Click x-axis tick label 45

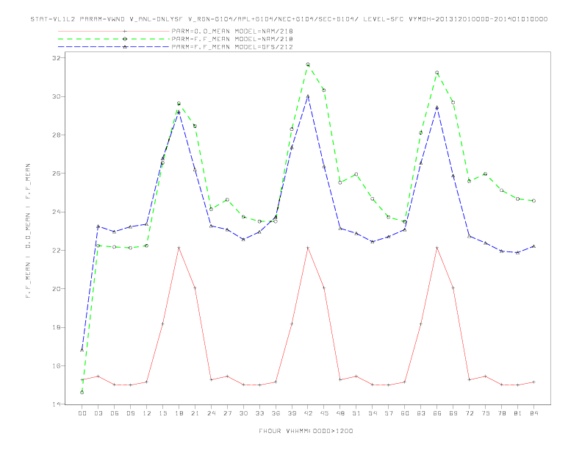[x=324, y=413]
